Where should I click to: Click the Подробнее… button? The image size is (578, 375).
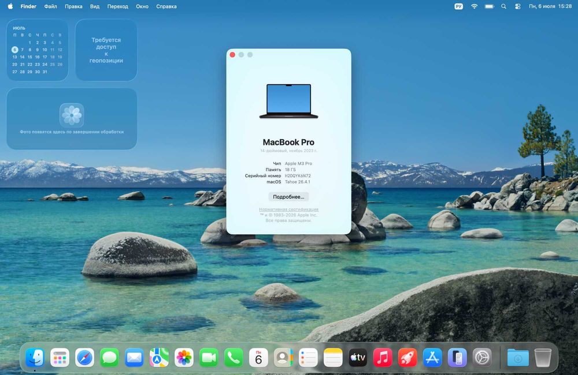tap(288, 197)
